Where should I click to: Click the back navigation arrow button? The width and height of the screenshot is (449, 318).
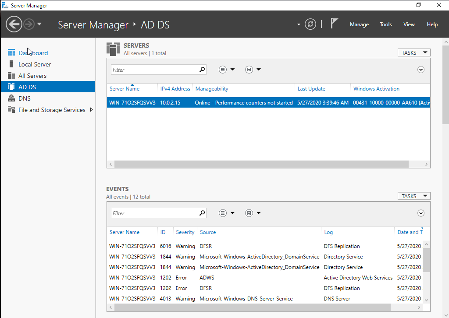[x=14, y=24]
